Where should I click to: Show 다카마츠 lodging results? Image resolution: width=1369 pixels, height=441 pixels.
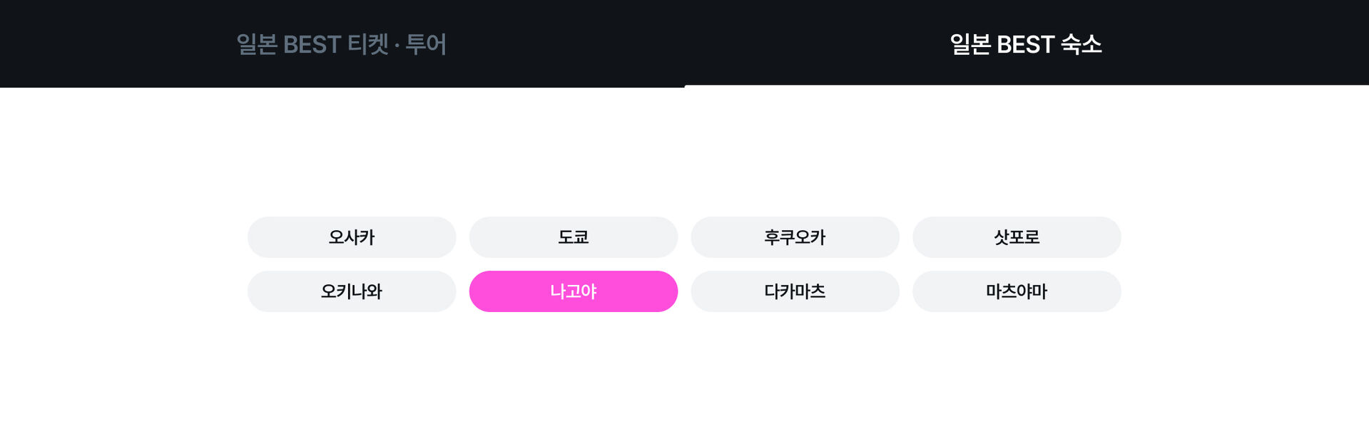[795, 291]
